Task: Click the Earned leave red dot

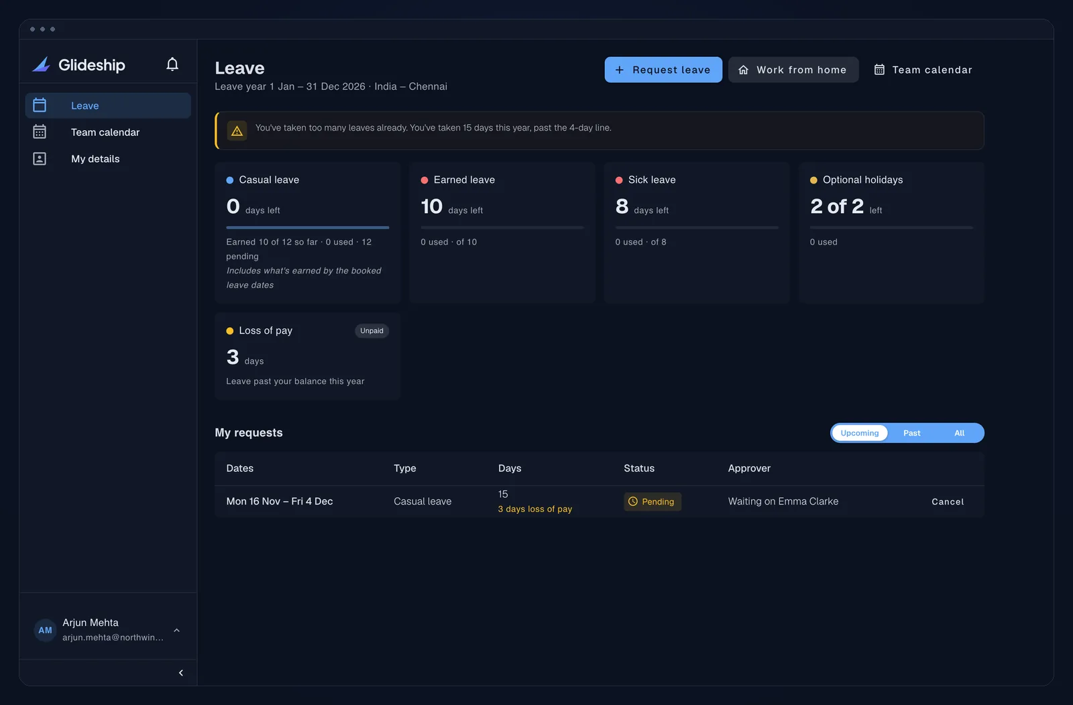Action: click(425, 180)
